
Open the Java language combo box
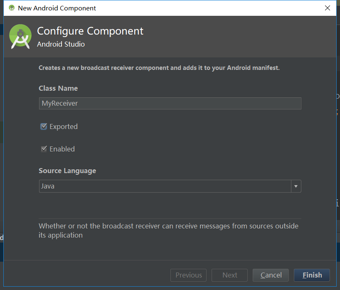pos(170,186)
